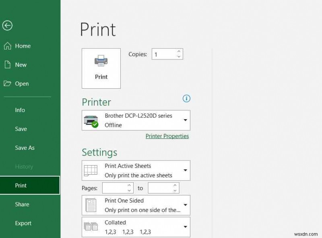Open the Brother DCP-L2520D printer dropdown

tap(185, 120)
